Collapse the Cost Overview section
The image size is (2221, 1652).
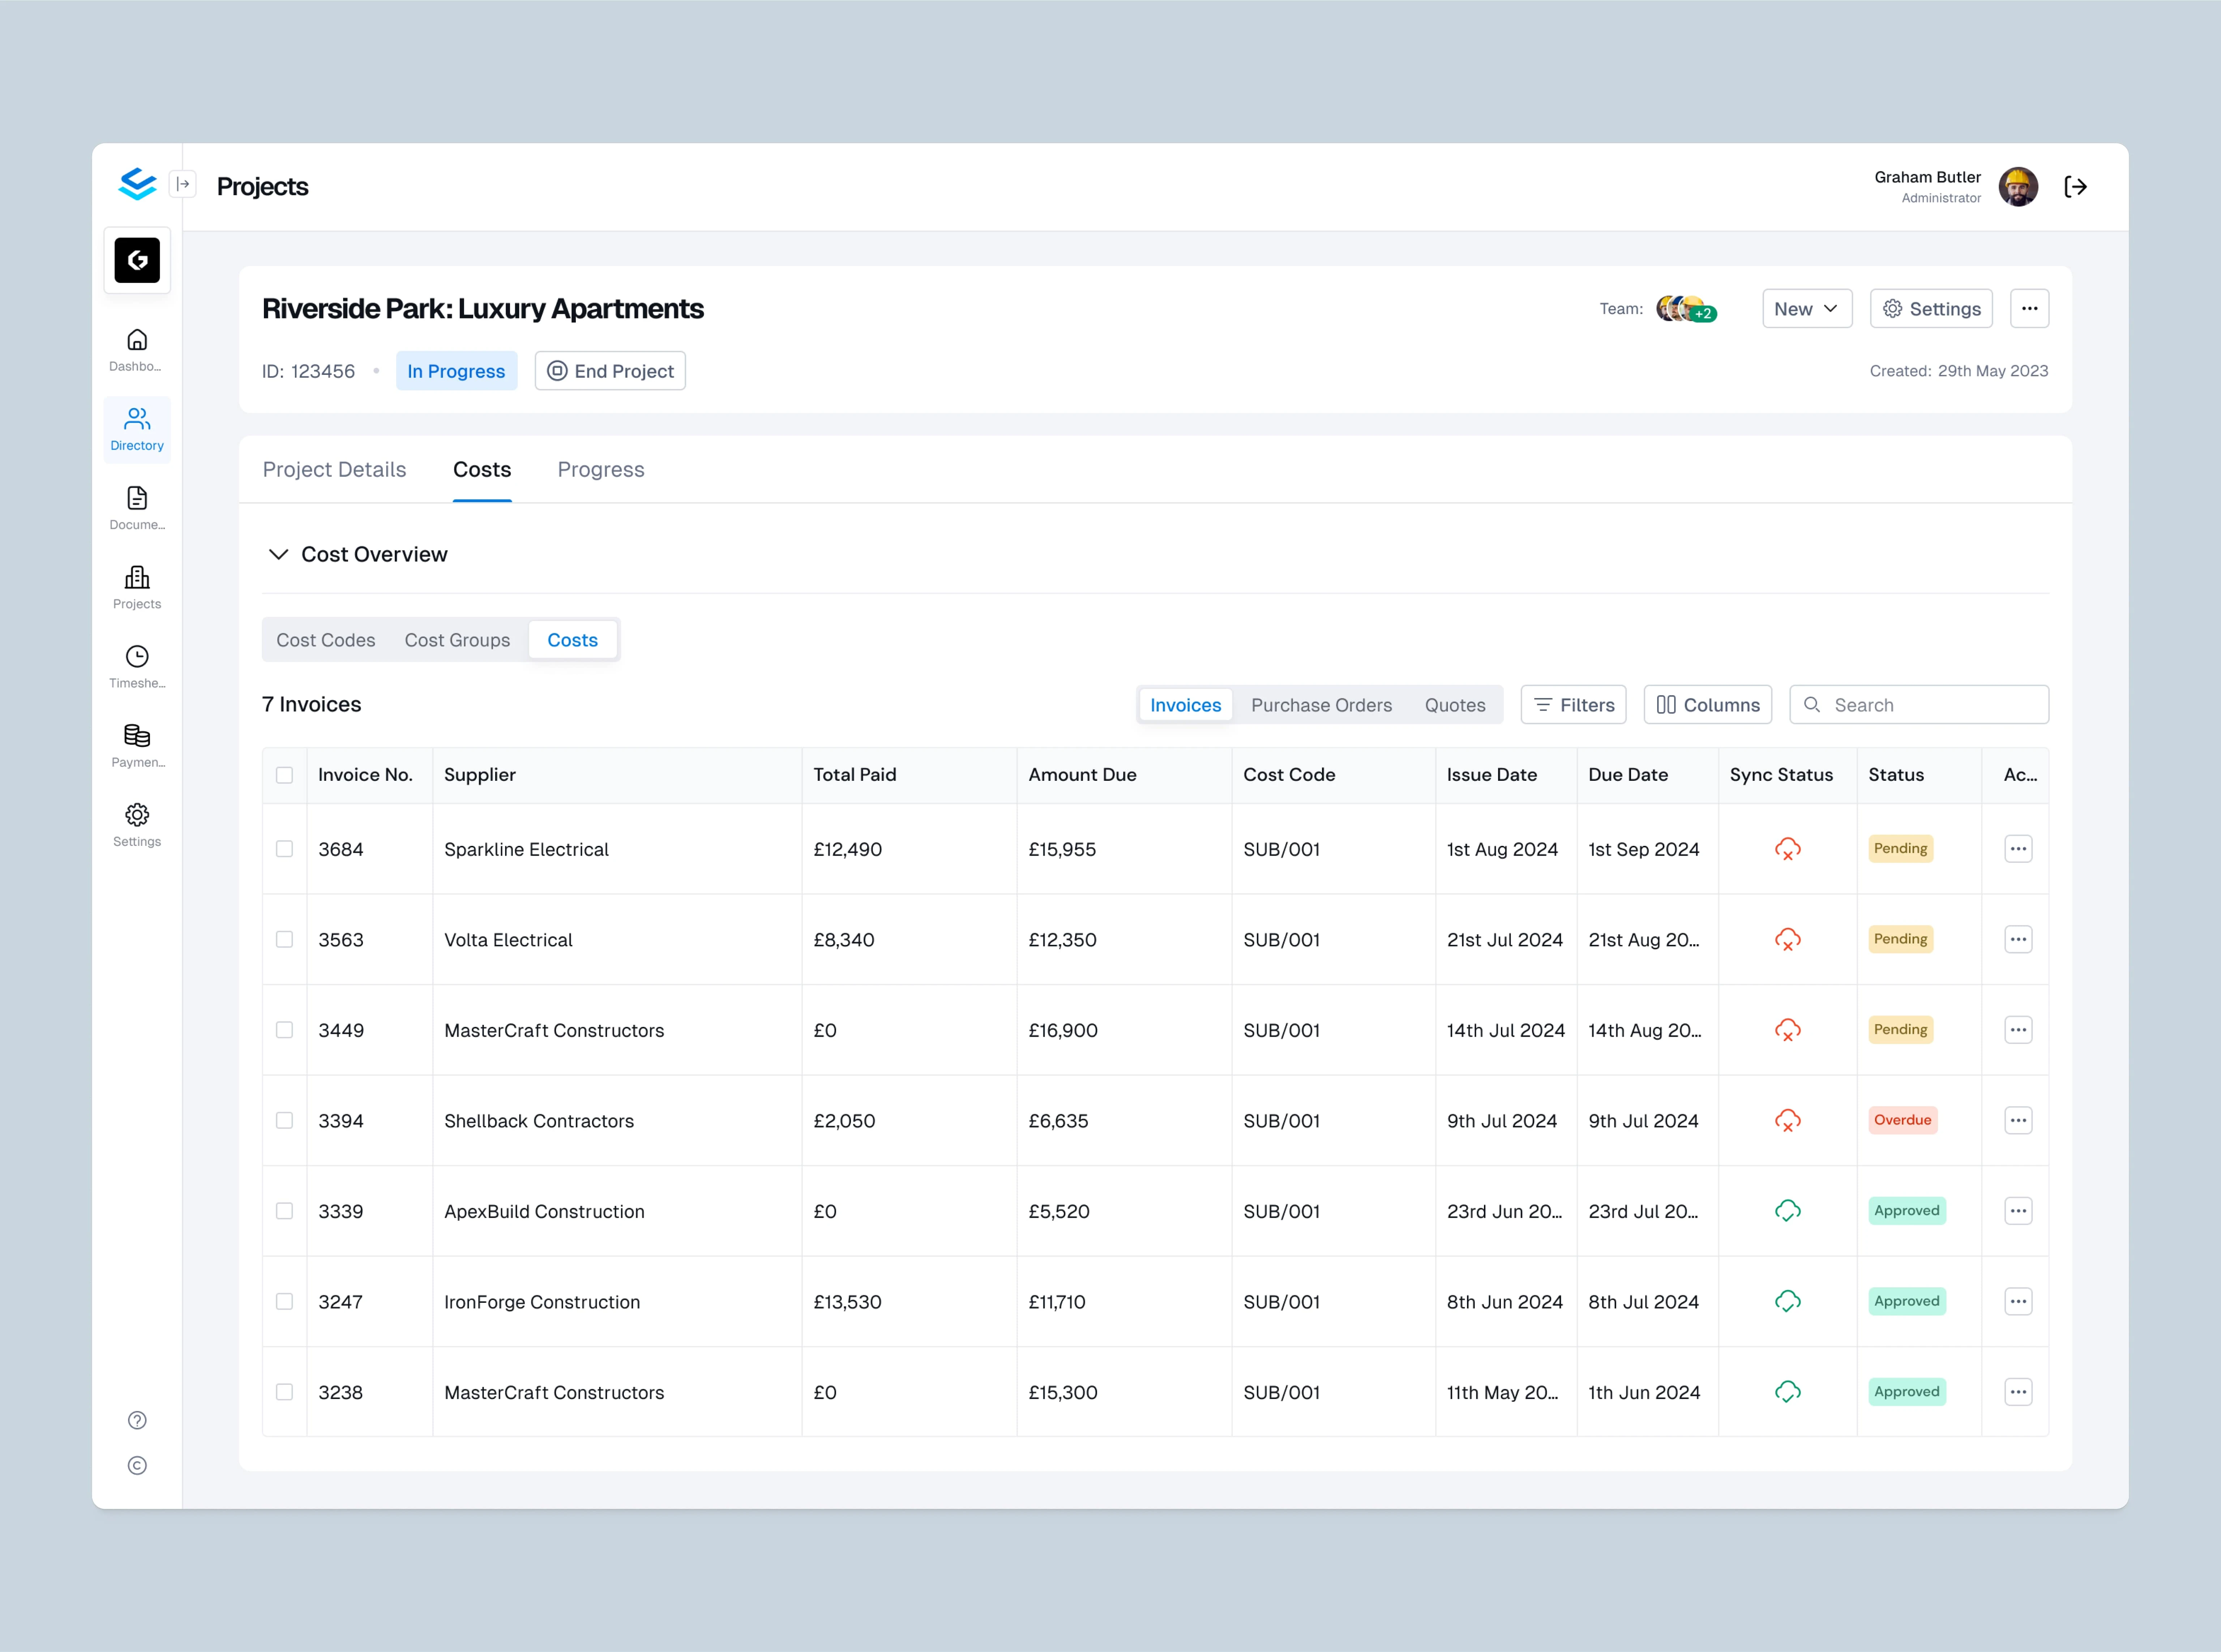click(x=279, y=554)
